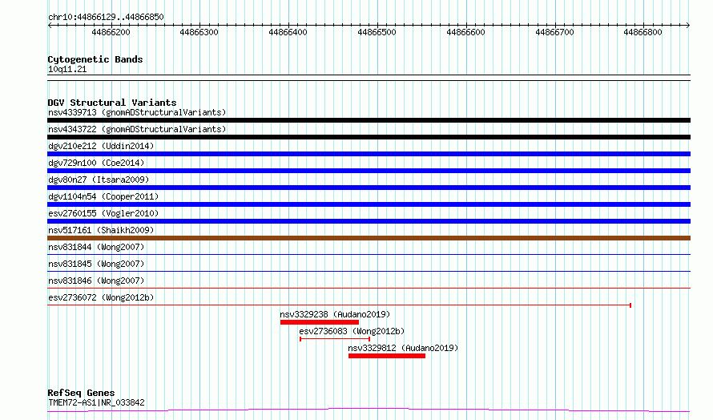The image size is (713, 420).
Task: Select the nsv4339713 black variant bar
Action: tap(369, 120)
